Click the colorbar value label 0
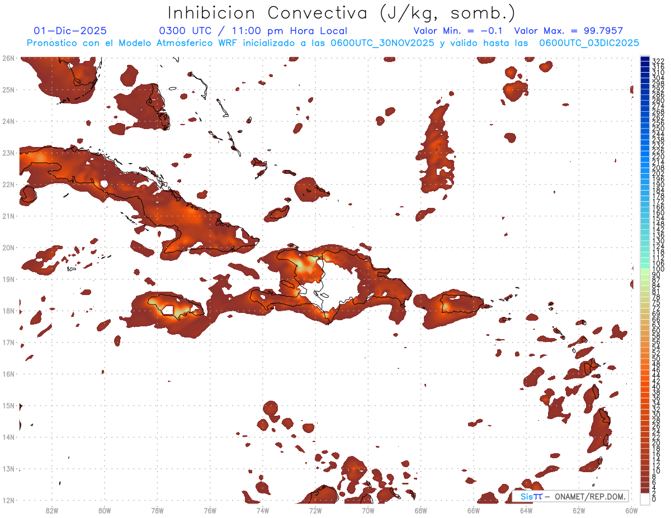Screen dimensions: 671x518 pyautogui.click(x=654, y=498)
